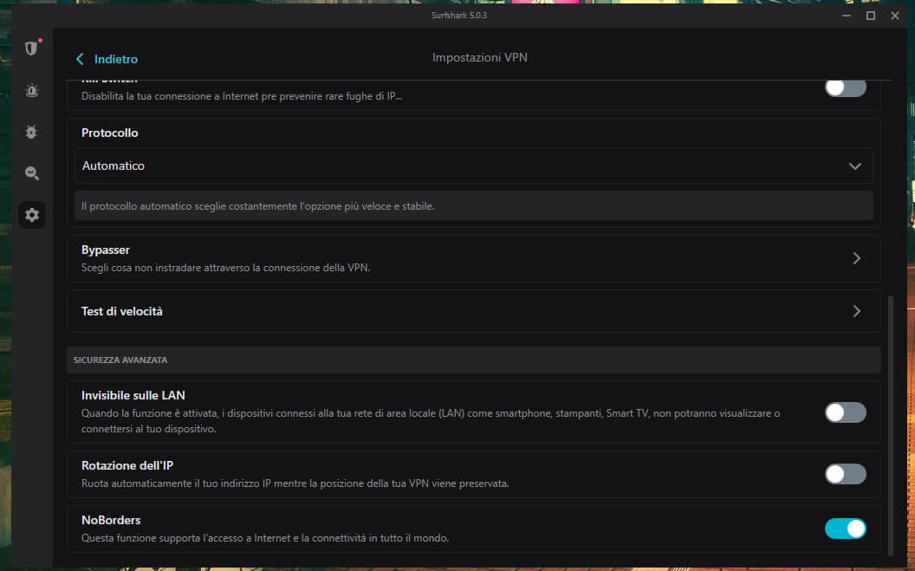Close the Surfshark window
The image size is (915, 571).
click(894, 16)
